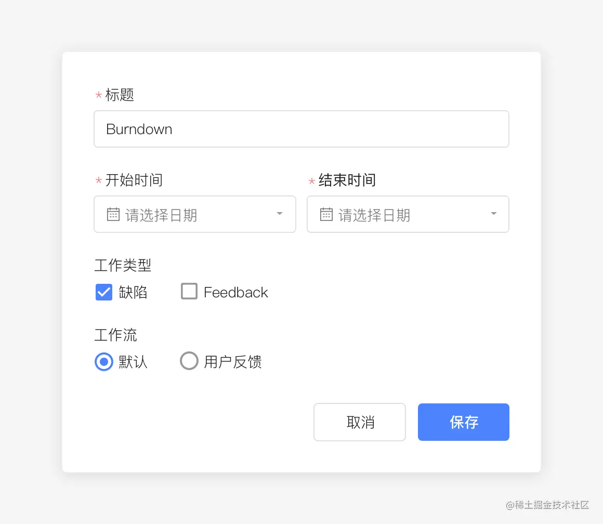Screen dimensions: 603x524
Task: Click the 工作流 section label
Action: [x=115, y=335]
